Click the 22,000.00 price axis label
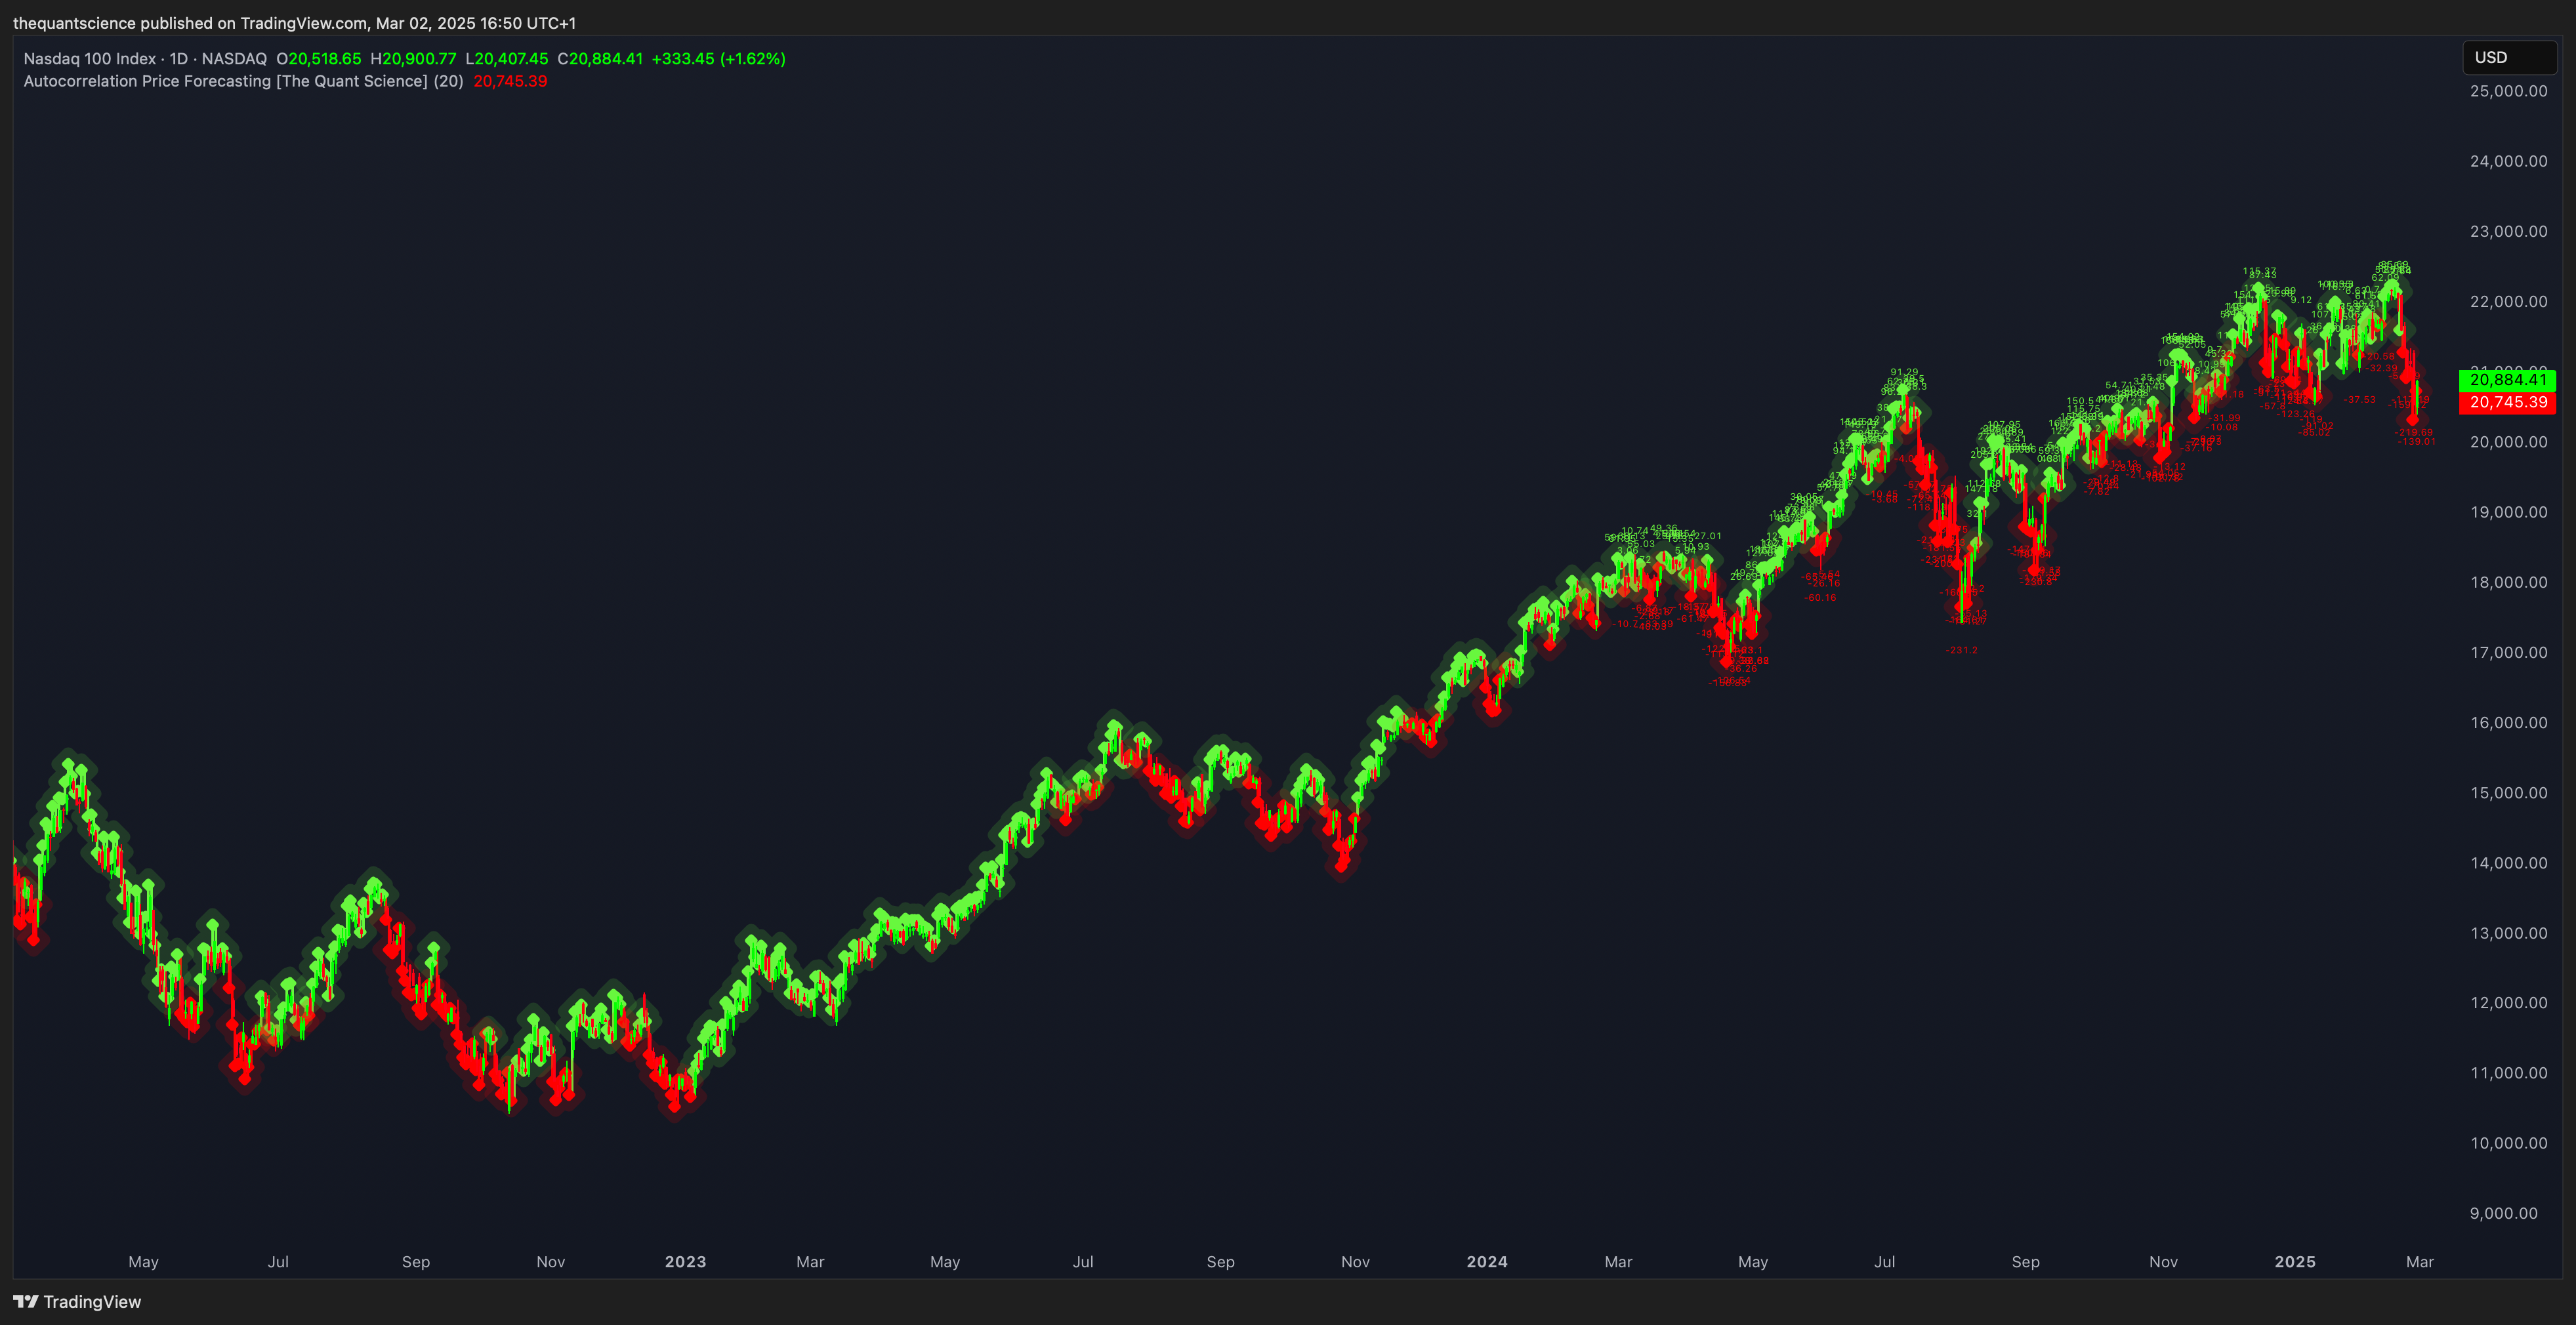Screen dimensions: 2576x1325 click(2508, 301)
